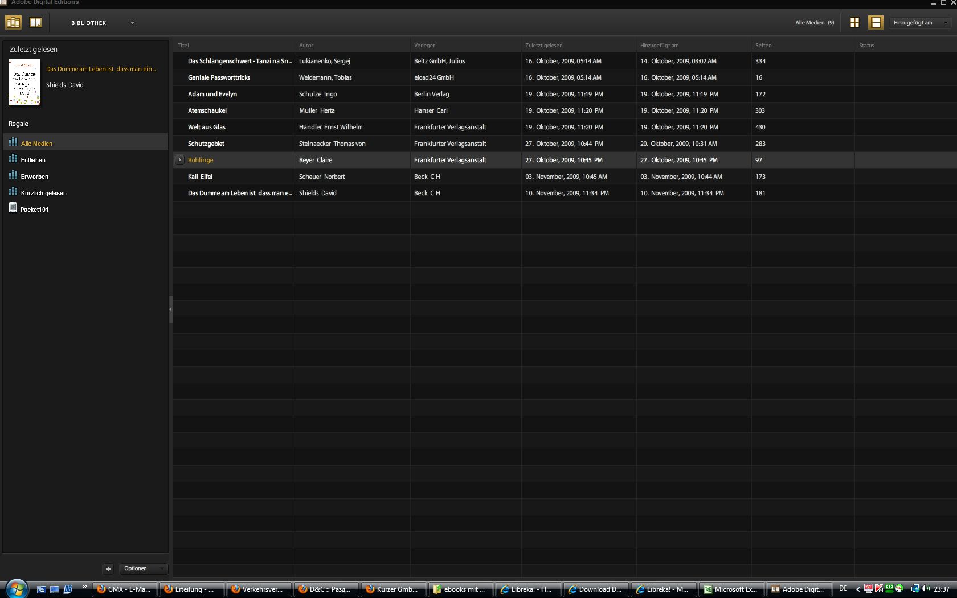Screen dimensions: 957x598
Task: Select the 'Atemschaukel' book row
Action: click(x=565, y=110)
